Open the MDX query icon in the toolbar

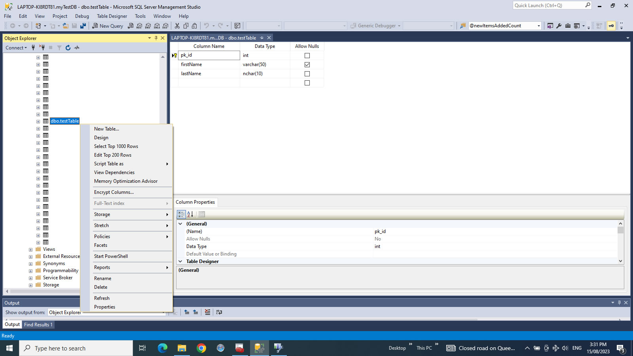pyautogui.click(x=139, y=26)
